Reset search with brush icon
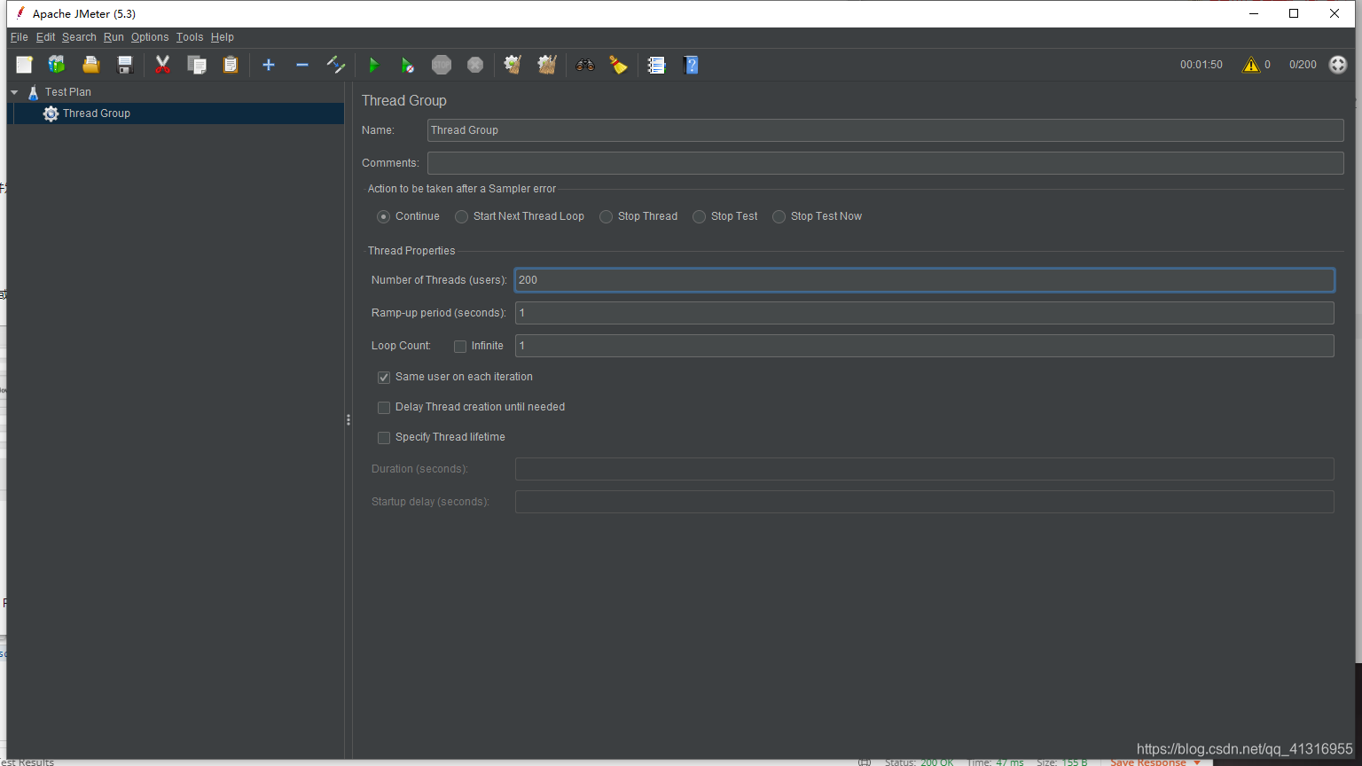Viewport: 1362px width, 766px height. point(618,65)
